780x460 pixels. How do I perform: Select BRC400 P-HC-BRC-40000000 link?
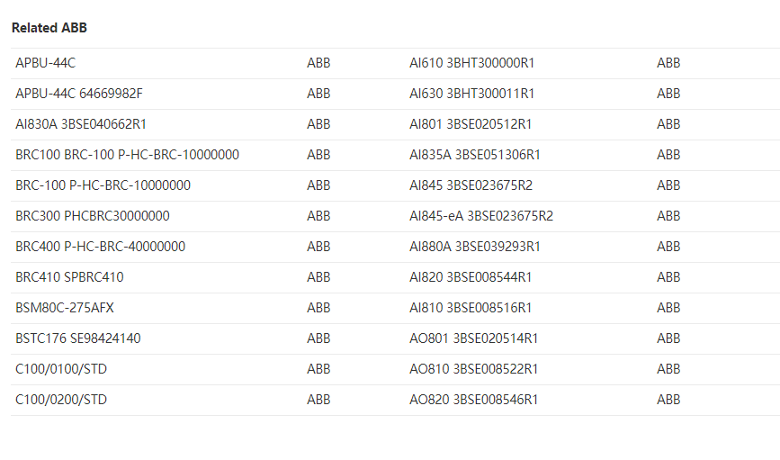tap(101, 247)
